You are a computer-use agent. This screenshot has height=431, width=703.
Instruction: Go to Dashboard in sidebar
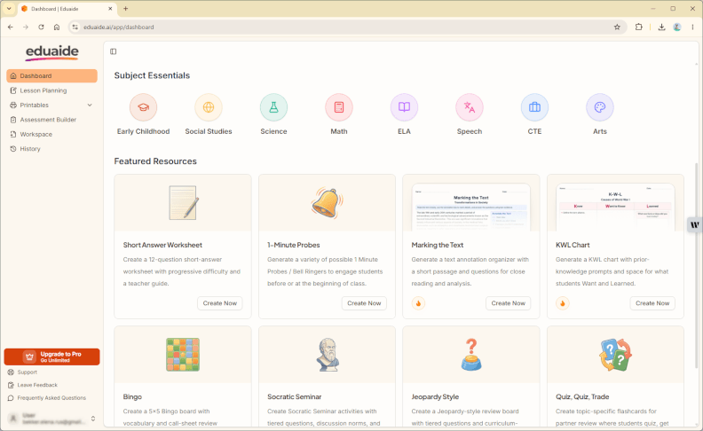coord(51,75)
